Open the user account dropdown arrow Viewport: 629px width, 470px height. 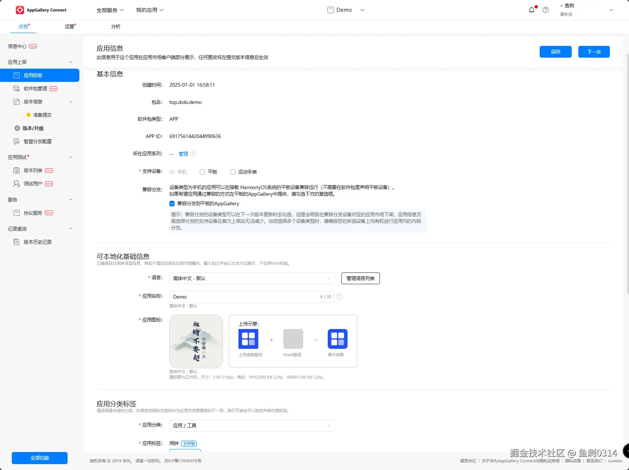point(611,10)
